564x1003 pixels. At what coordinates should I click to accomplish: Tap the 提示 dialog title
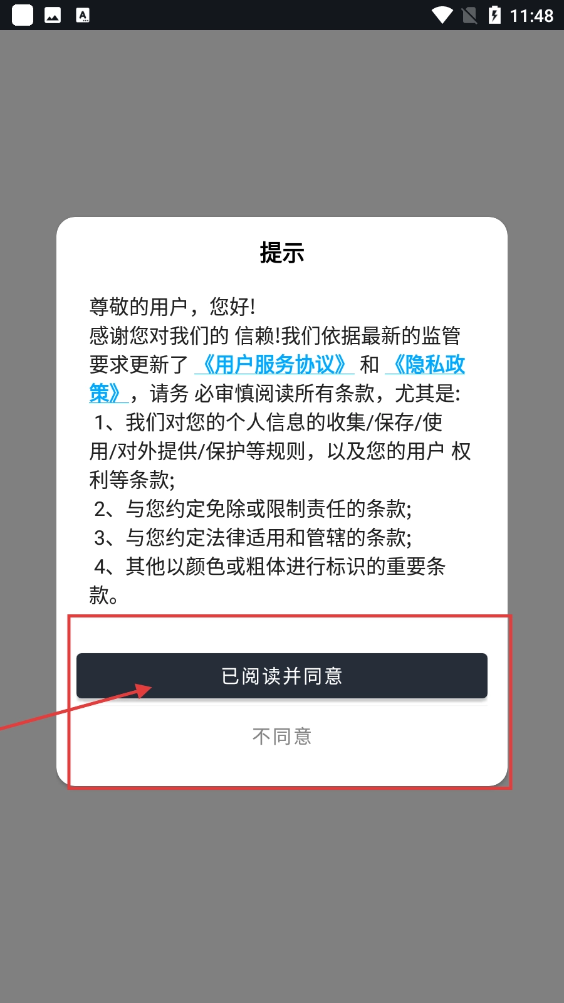282,253
